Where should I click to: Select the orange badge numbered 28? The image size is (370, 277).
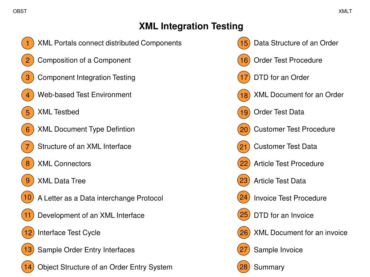point(244,267)
